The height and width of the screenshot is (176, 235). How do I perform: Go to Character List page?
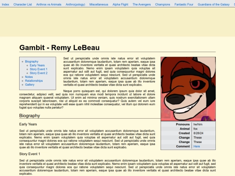(23, 4)
